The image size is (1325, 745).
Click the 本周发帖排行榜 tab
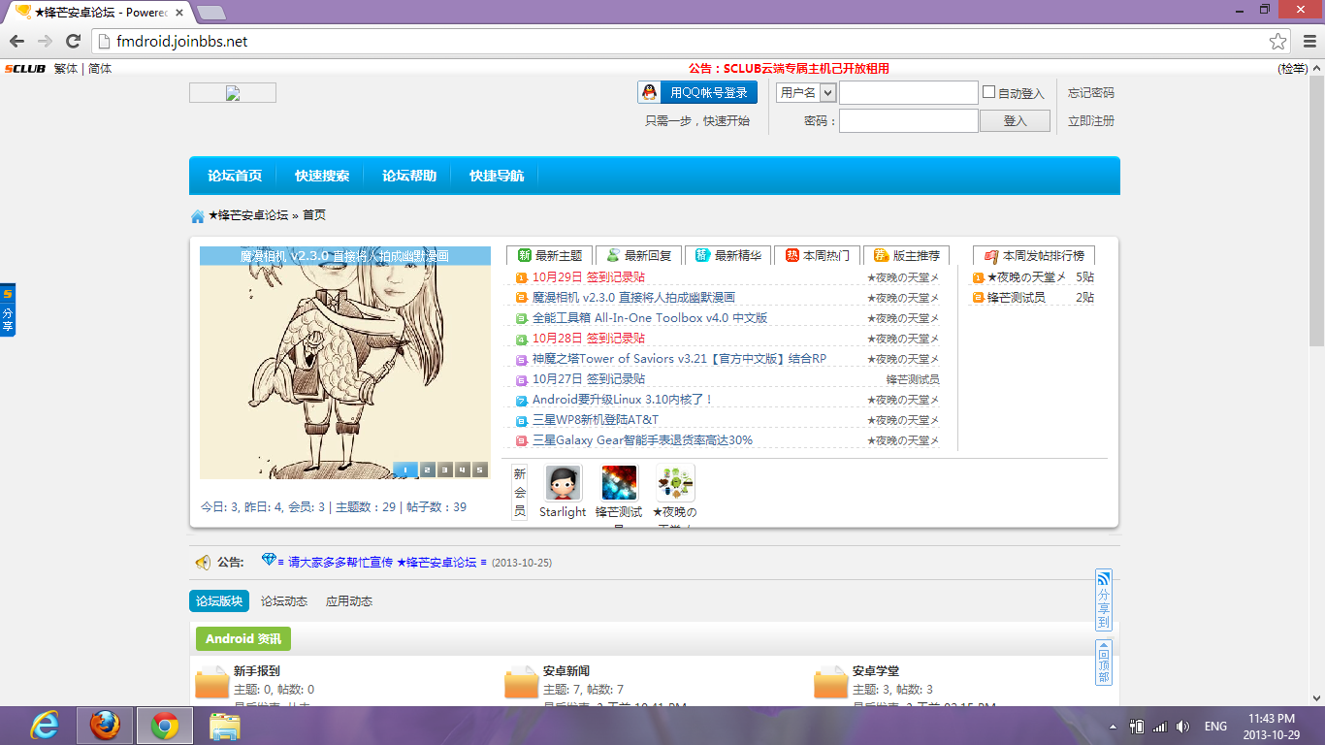coord(1034,255)
